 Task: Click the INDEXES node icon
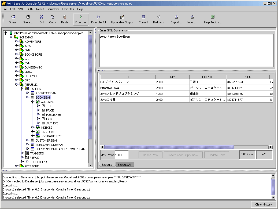[x=38, y=127]
